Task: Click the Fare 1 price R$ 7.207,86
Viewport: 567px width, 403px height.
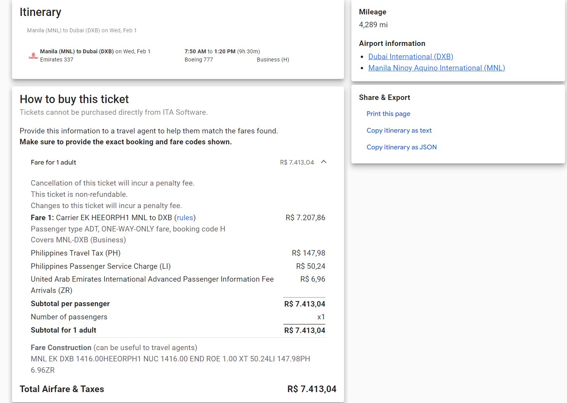Action: tap(305, 218)
